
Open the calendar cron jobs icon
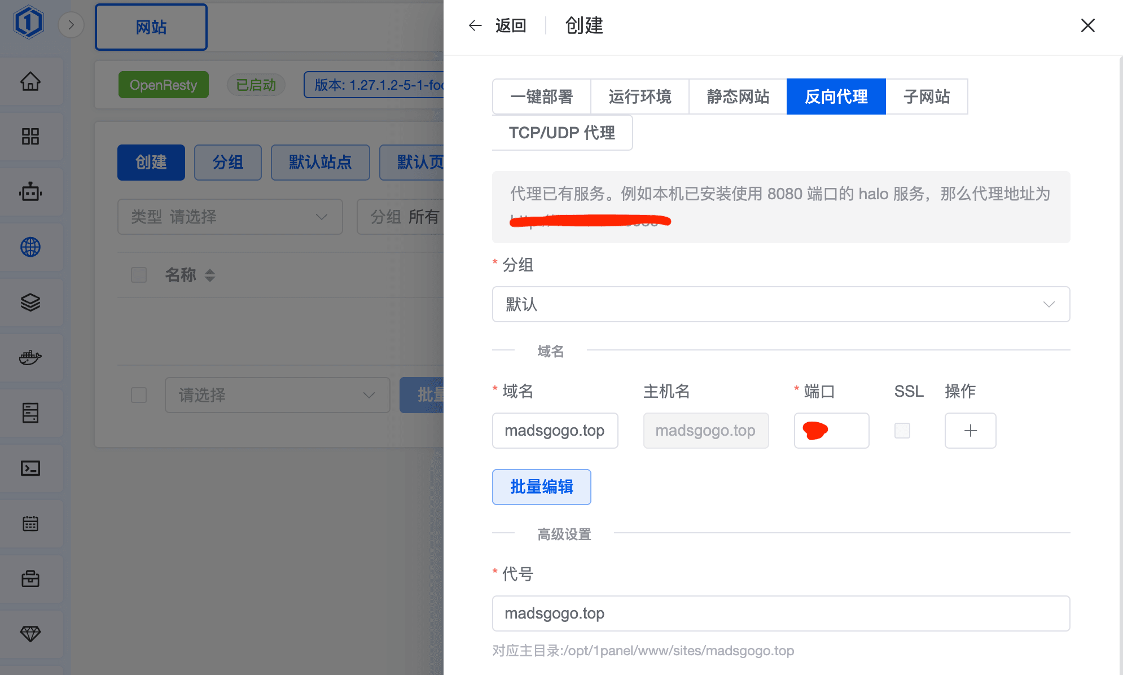[30, 524]
